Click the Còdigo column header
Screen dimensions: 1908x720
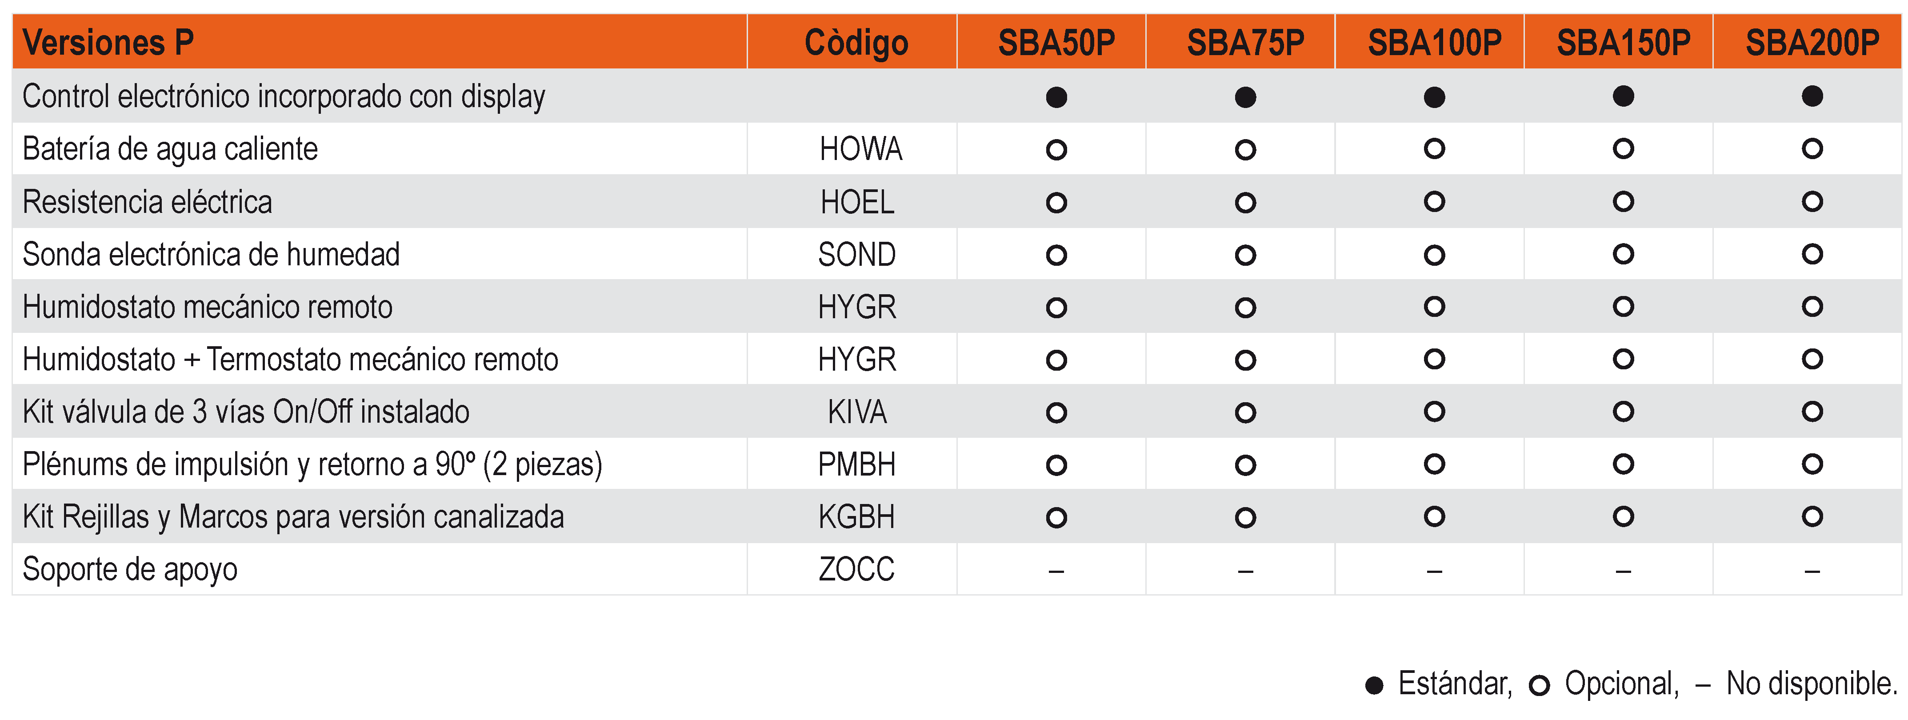click(x=856, y=43)
